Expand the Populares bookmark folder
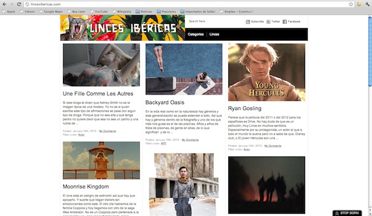 [x=167, y=11]
